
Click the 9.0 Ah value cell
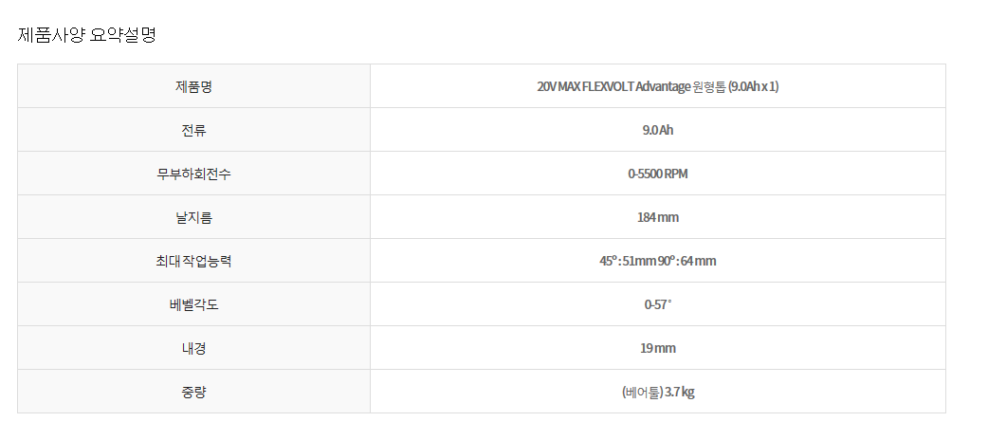point(657,130)
